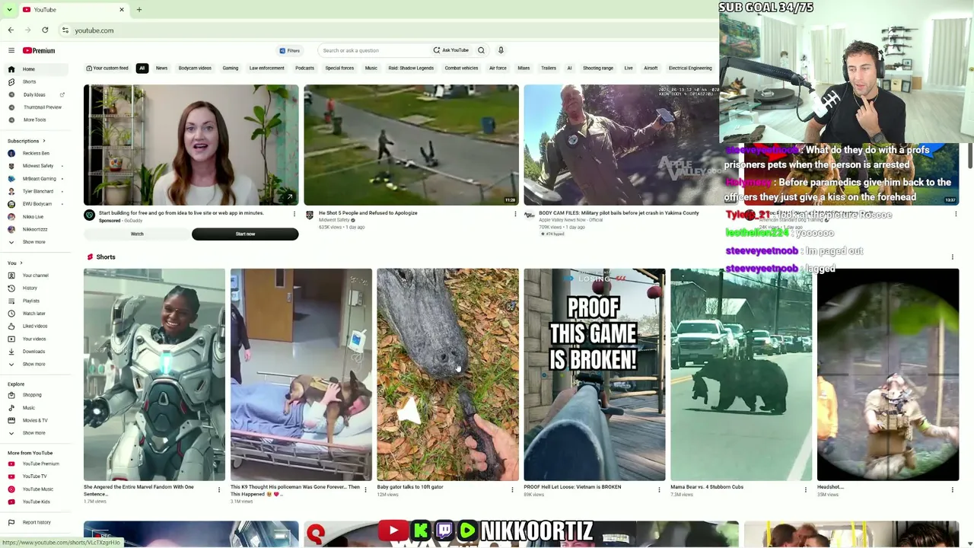Screen dimensions: 974x548
Task: Open options for 'Mama Bear' short
Action: coord(806,490)
